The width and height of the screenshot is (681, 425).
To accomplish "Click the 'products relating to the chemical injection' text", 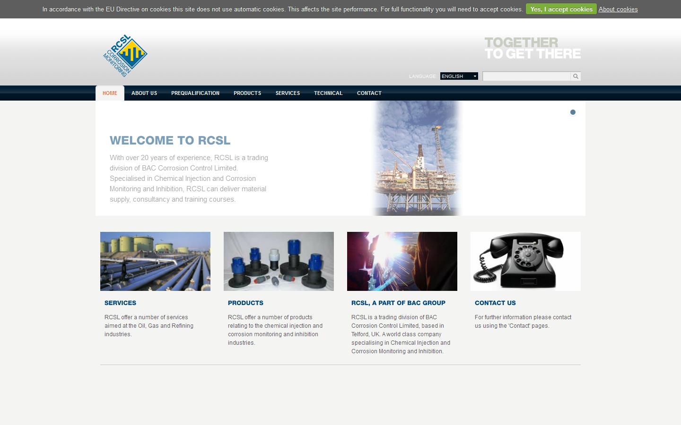I will pyautogui.click(x=275, y=330).
